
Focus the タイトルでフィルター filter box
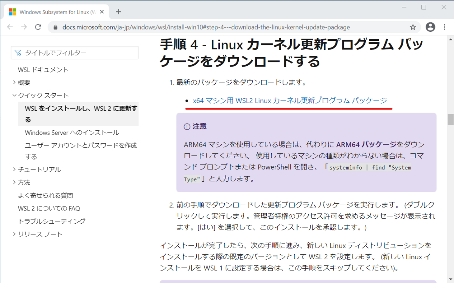(x=75, y=53)
